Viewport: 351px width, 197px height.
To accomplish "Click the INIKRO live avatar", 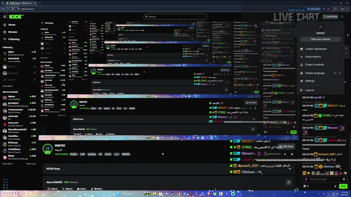I will pos(47,149).
